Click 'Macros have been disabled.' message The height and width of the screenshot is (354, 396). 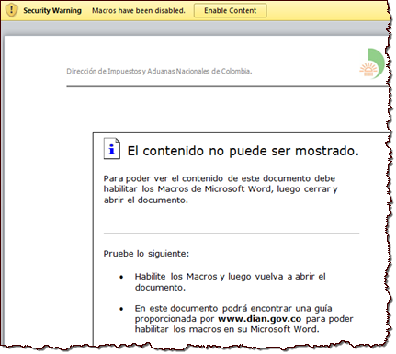point(139,10)
